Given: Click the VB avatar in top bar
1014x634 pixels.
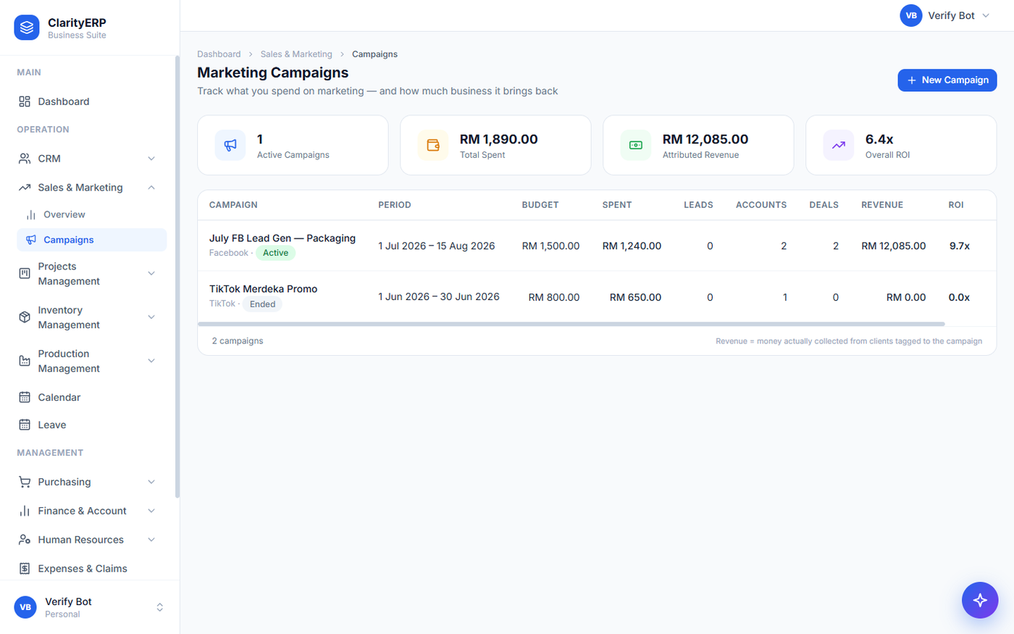Looking at the screenshot, I should click(x=911, y=15).
